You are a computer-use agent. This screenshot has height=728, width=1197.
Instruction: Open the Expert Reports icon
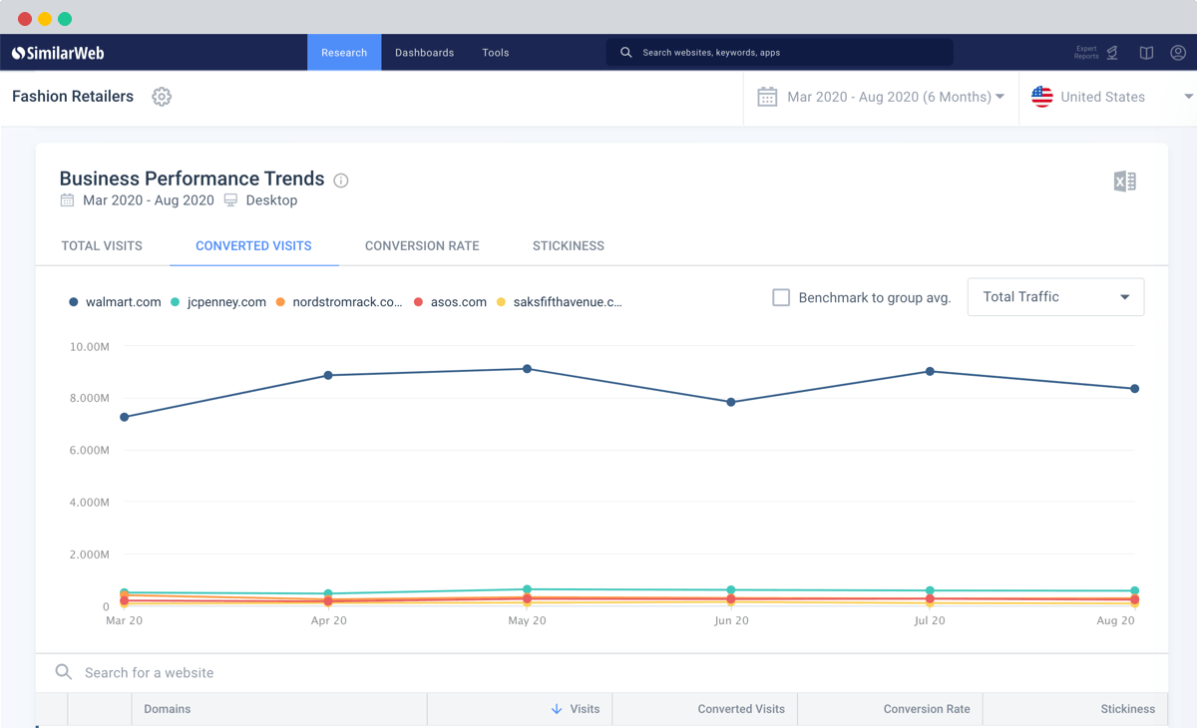point(1096,53)
